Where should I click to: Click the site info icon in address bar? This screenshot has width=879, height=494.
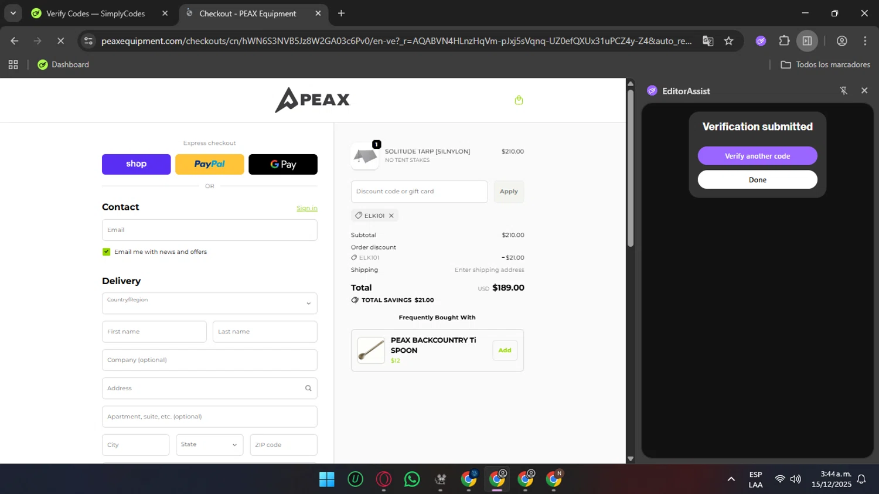tap(88, 41)
